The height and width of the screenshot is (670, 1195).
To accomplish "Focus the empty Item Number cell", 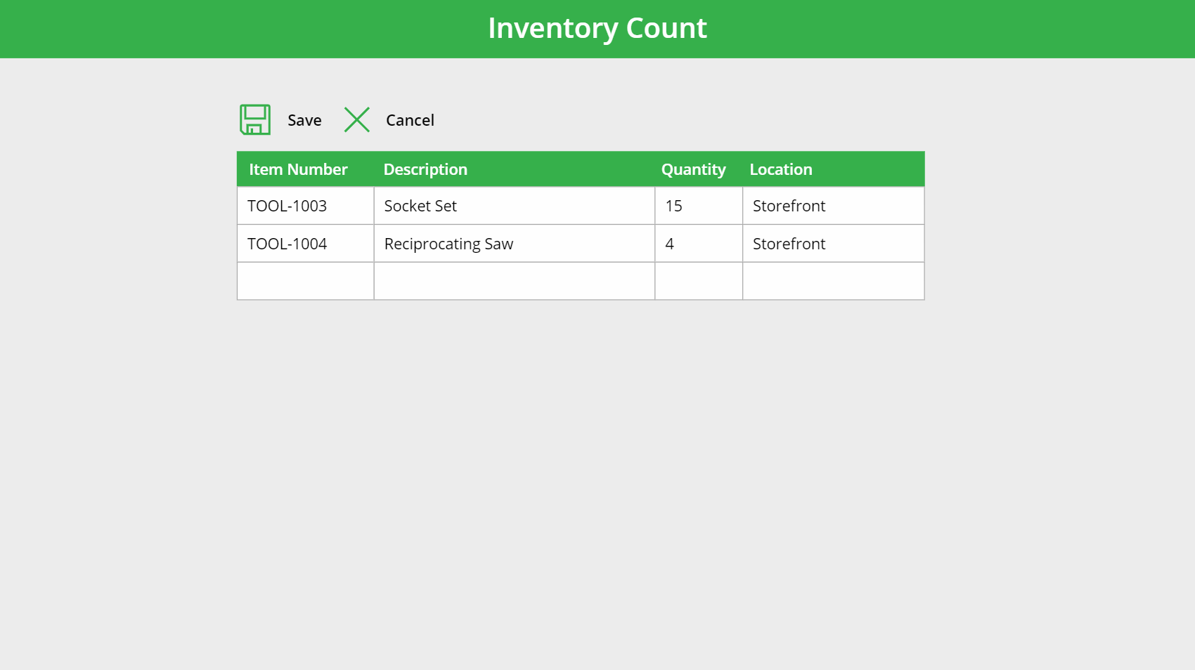I will [x=305, y=281].
